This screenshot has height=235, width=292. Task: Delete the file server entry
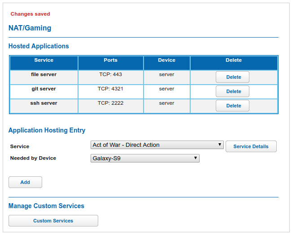(232, 77)
